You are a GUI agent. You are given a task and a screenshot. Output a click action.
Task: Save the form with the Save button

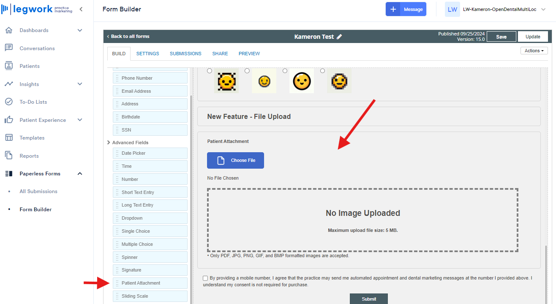(x=501, y=36)
